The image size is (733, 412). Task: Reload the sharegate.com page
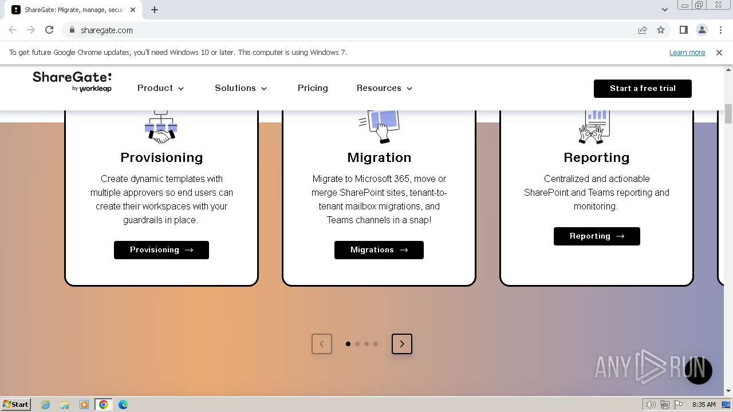pos(49,30)
